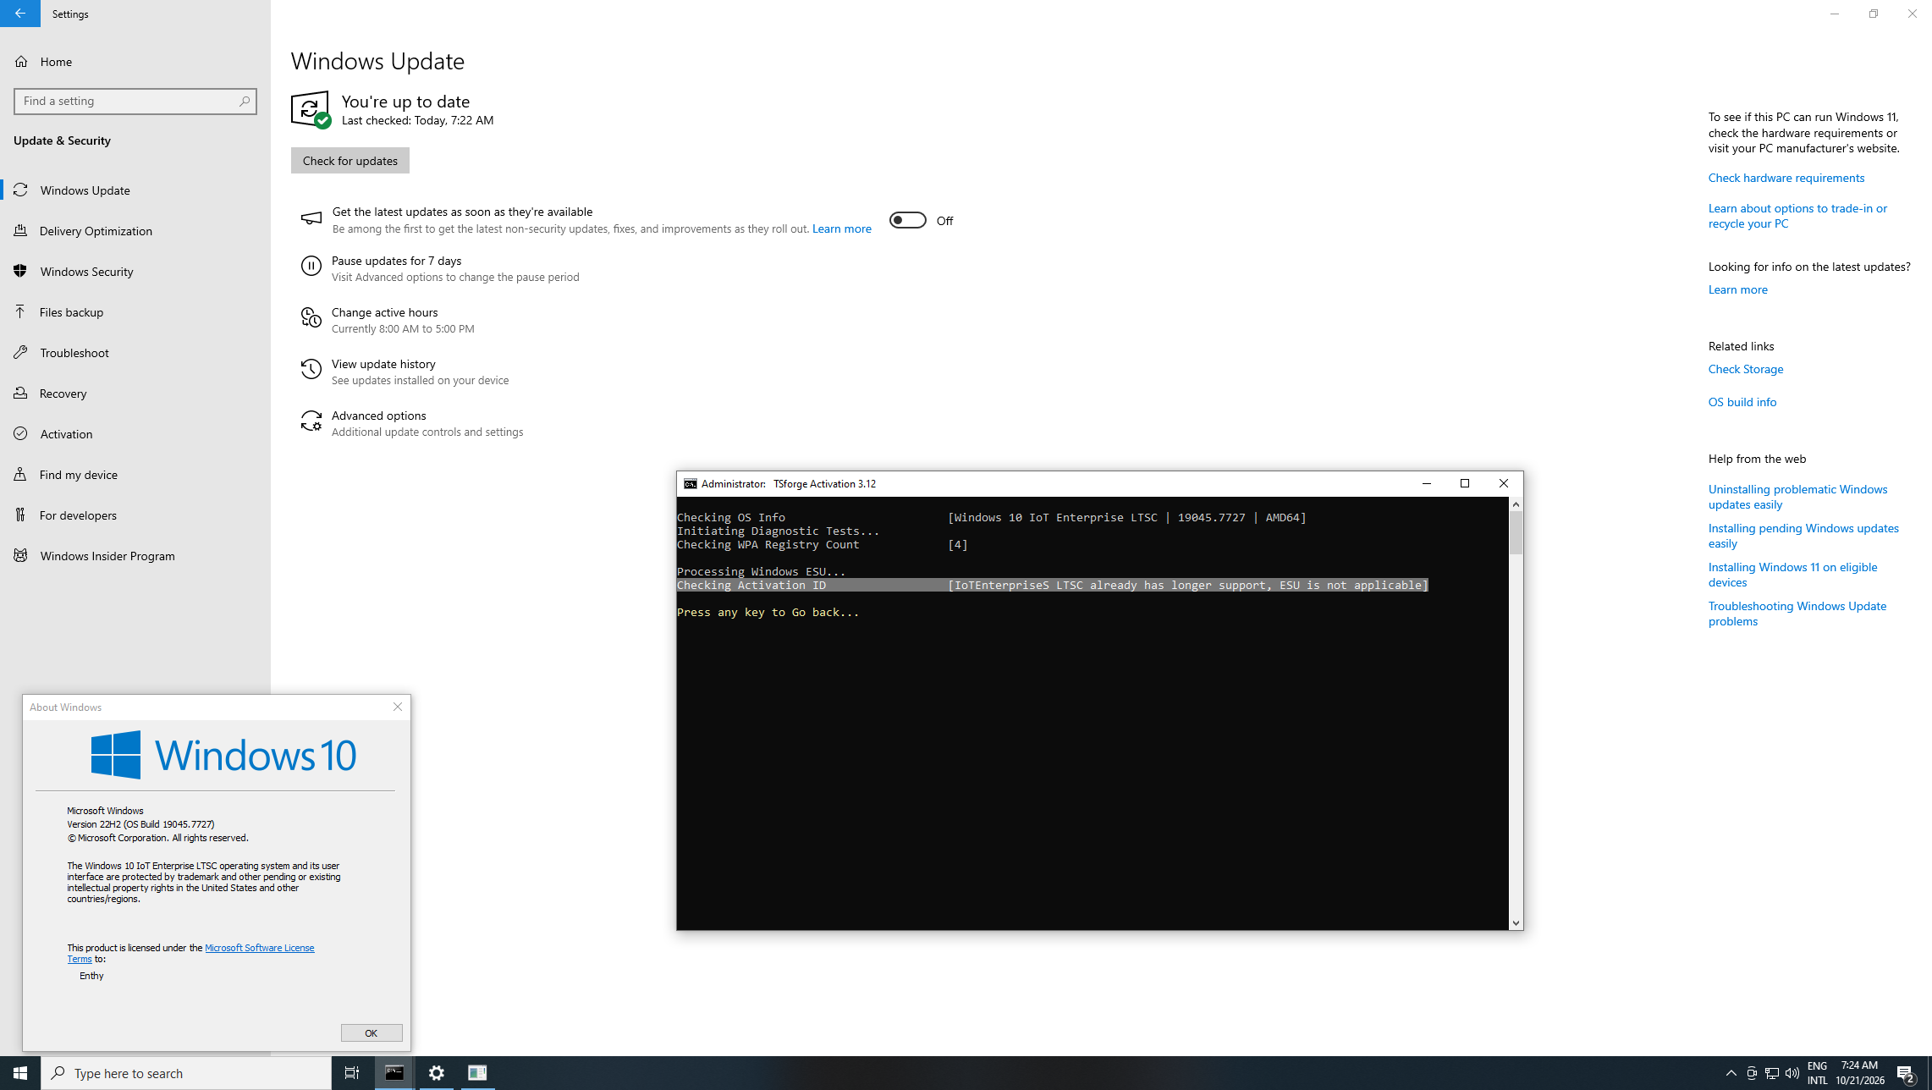
Task: Click the Find a setting search box
Action: tap(135, 102)
